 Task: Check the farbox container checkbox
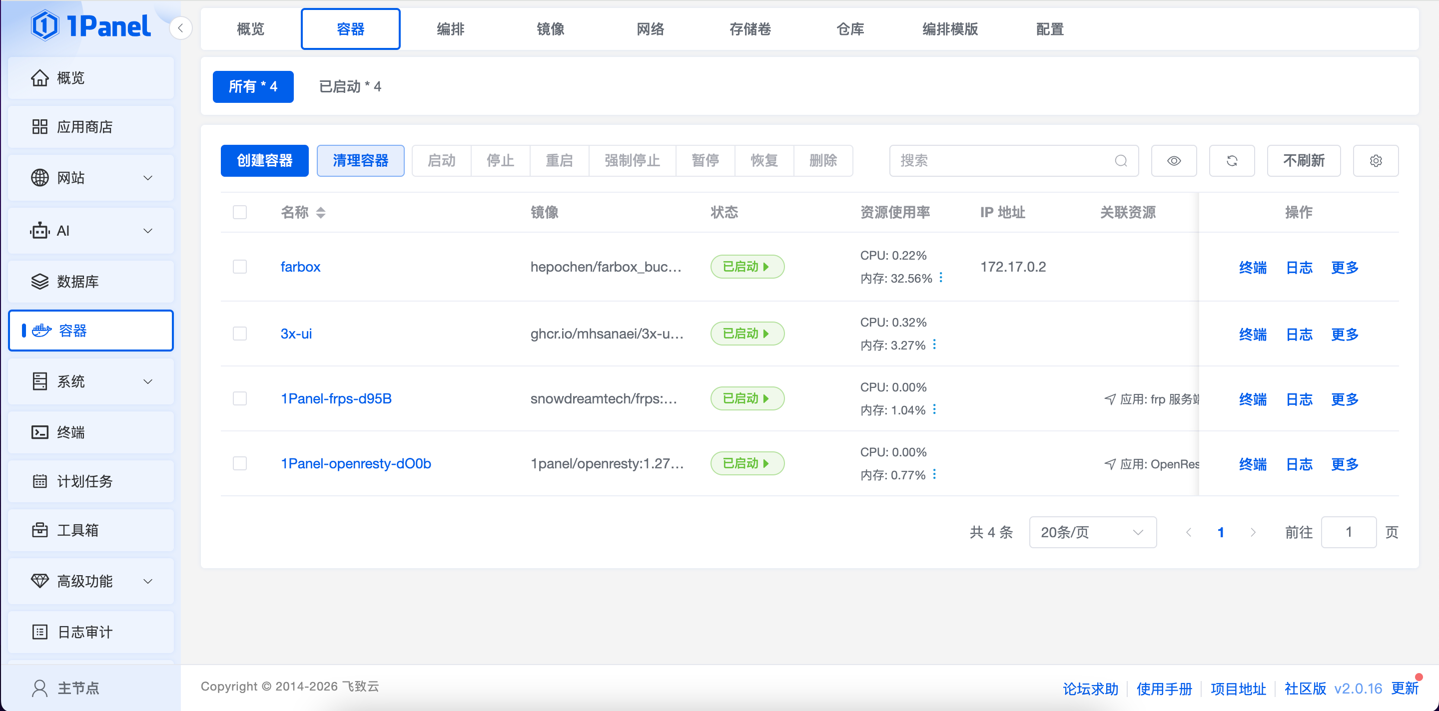240,267
